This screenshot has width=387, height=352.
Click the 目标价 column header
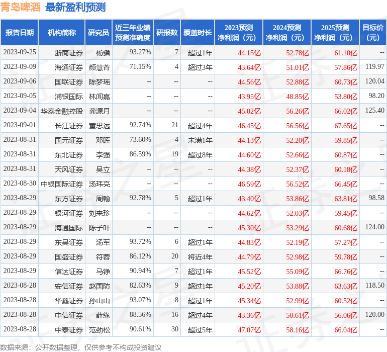pyautogui.click(x=373, y=32)
